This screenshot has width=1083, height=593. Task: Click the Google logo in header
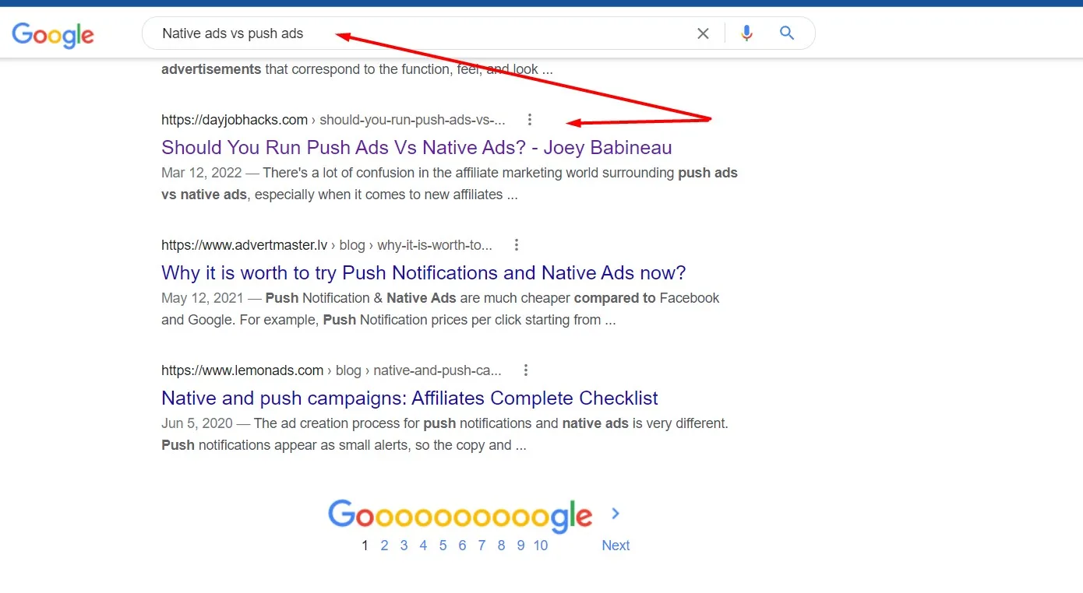(53, 35)
